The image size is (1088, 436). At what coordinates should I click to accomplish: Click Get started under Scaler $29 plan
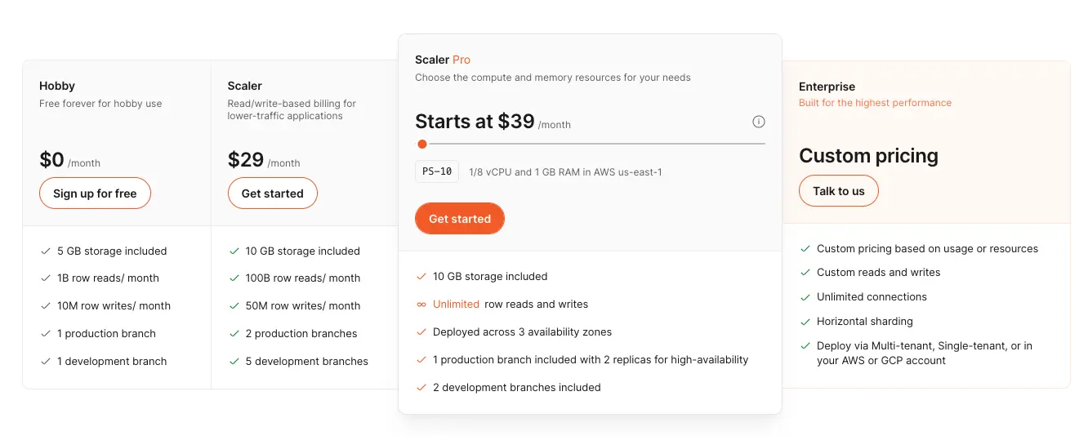coord(272,194)
